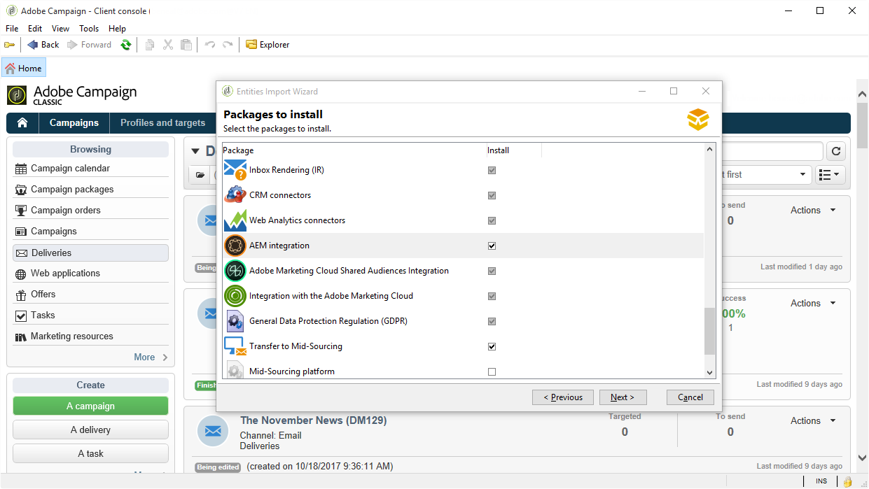The width and height of the screenshot is (869, 489).
Task: Open the Edit menu
Action: [x=35, y=29]
